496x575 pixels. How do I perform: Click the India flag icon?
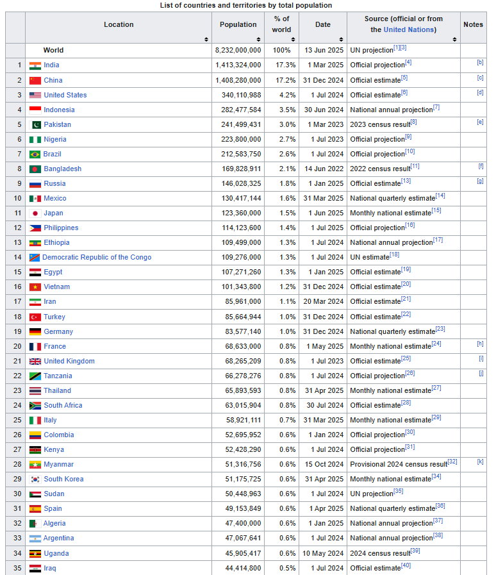[35, 65]
